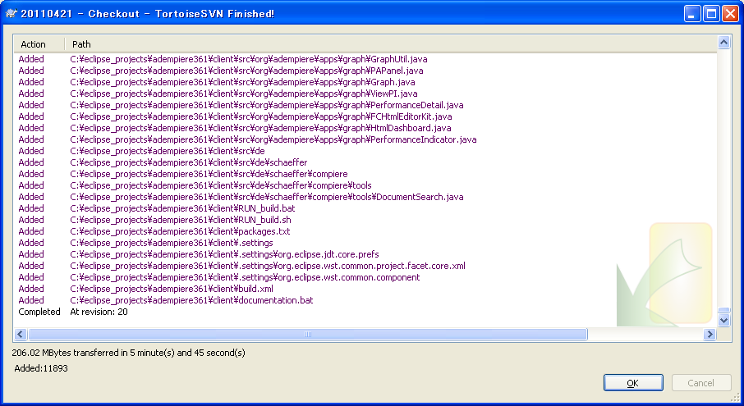Click the TortoiseSVN title bar icon
The image size is (744, 406).
tap(11, 13)
